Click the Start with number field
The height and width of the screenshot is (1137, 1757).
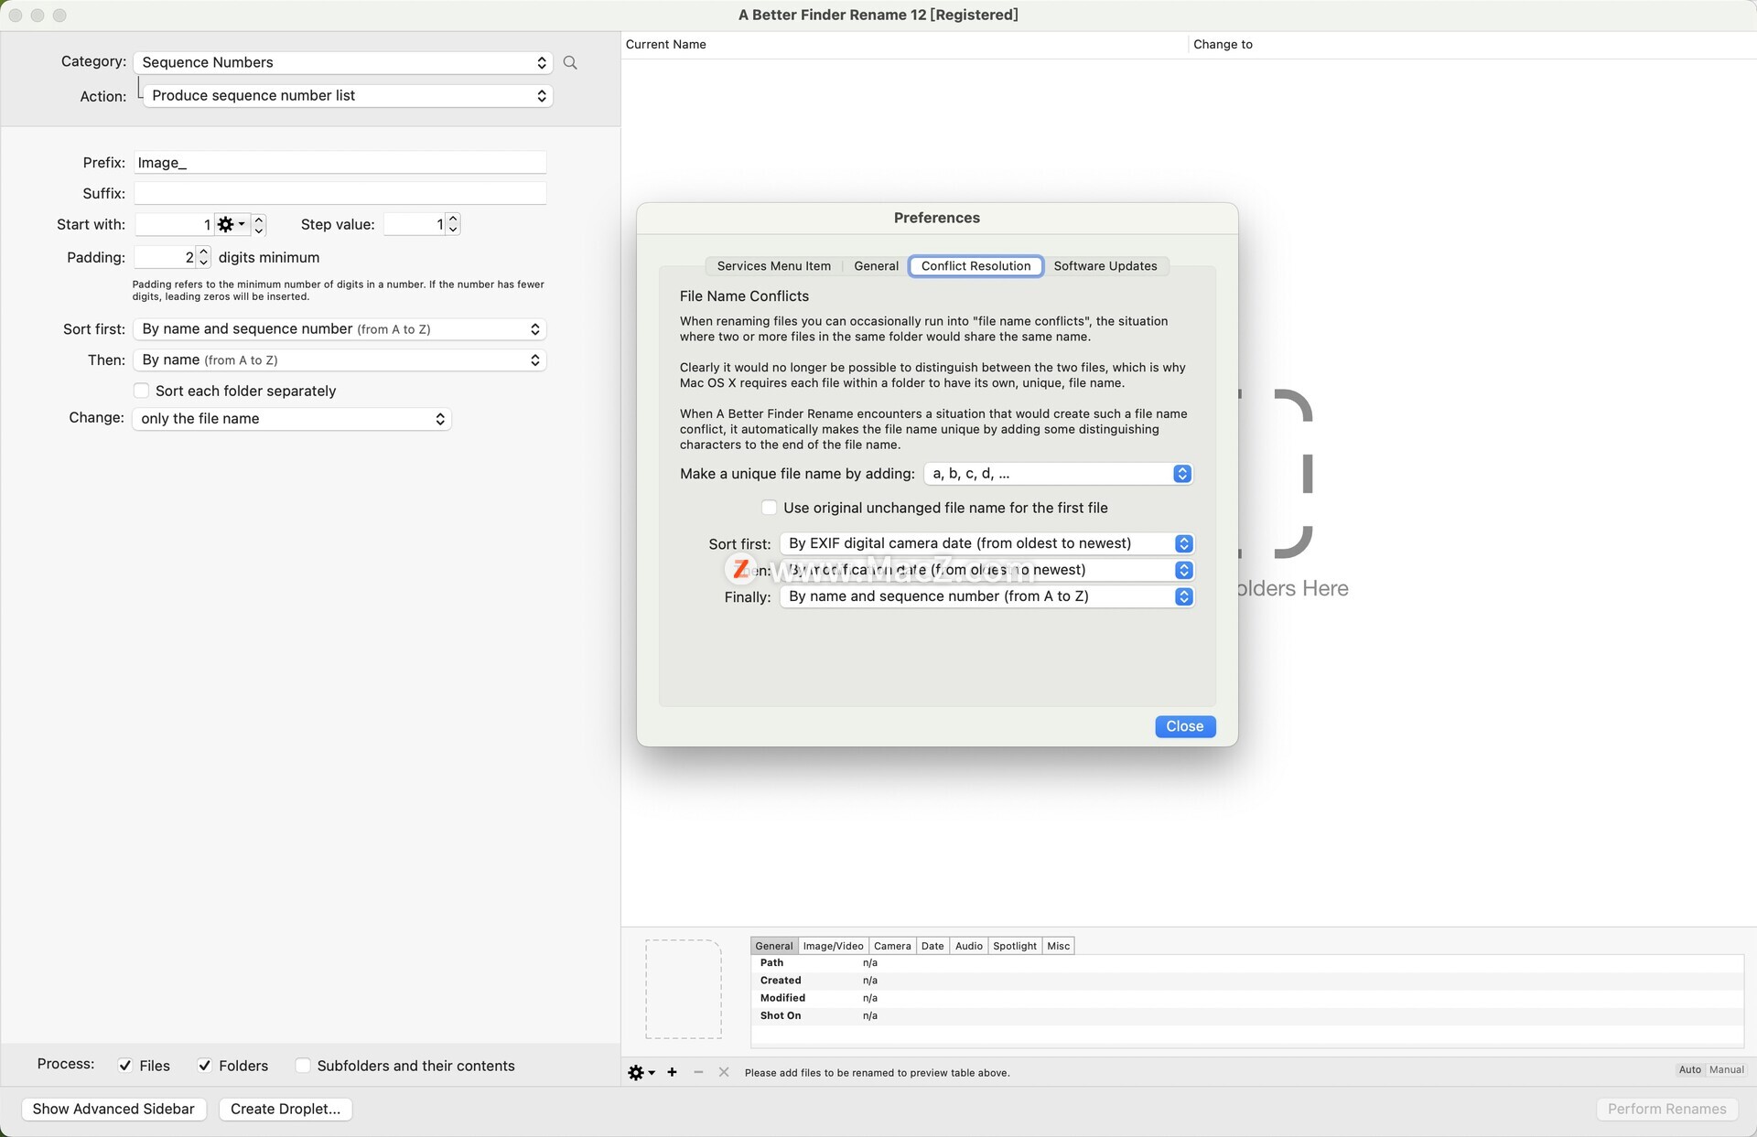click(175, 224)
